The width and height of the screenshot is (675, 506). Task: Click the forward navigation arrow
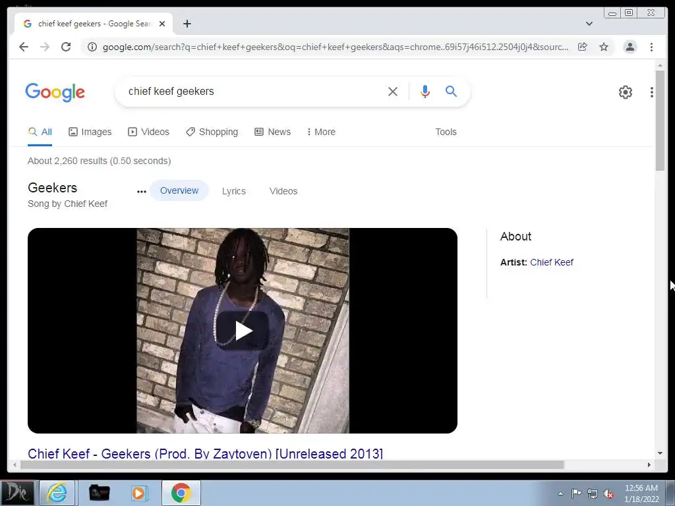click(x=45, y=47)
